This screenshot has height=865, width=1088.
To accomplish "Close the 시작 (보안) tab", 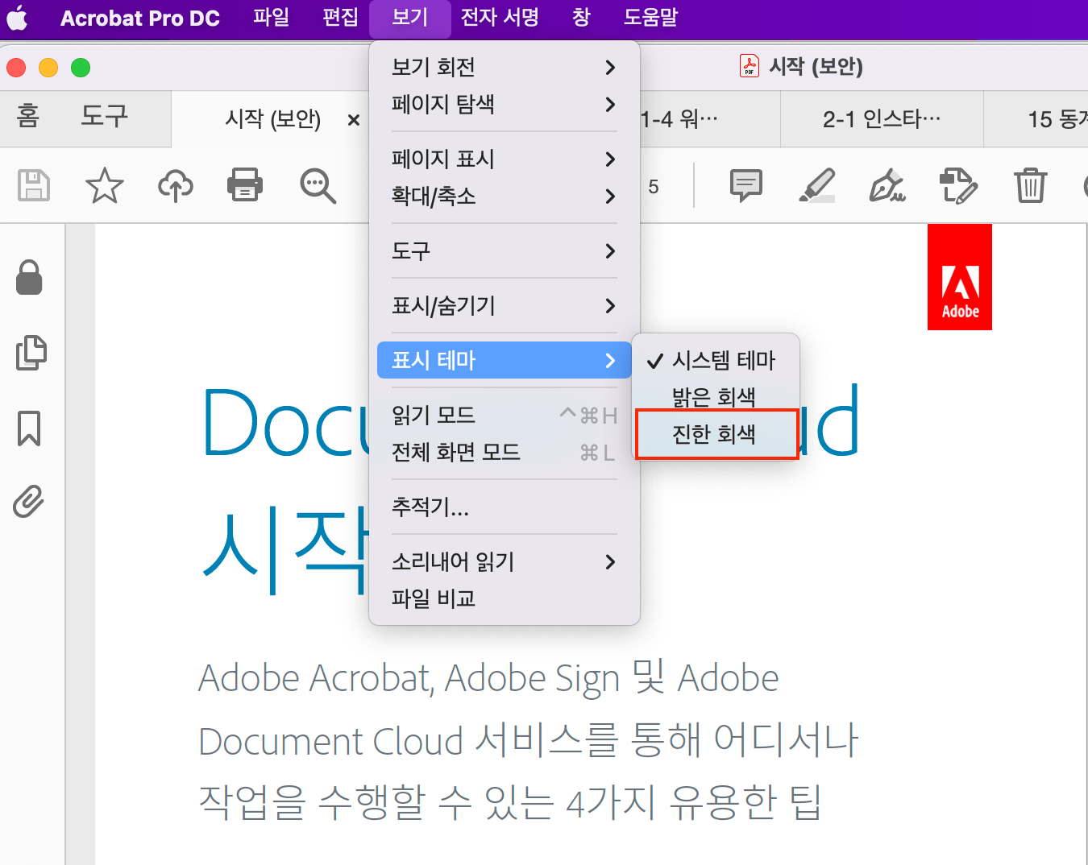I will tap(353, 120).
